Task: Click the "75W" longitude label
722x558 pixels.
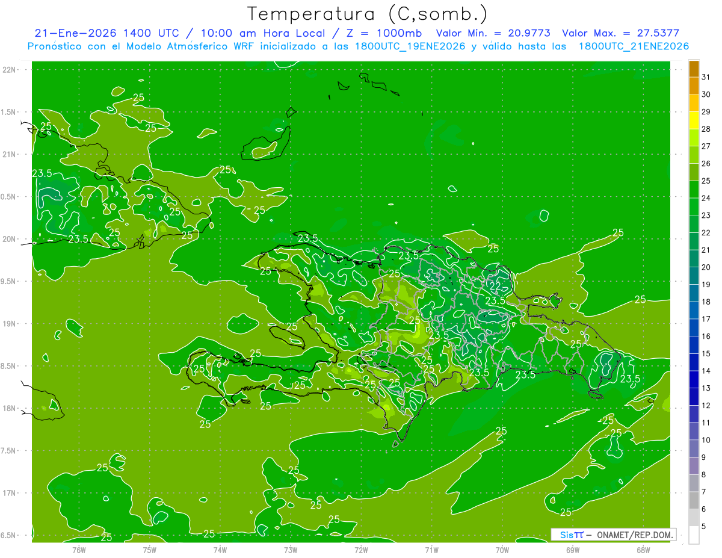Action: (x=149, y=550)
